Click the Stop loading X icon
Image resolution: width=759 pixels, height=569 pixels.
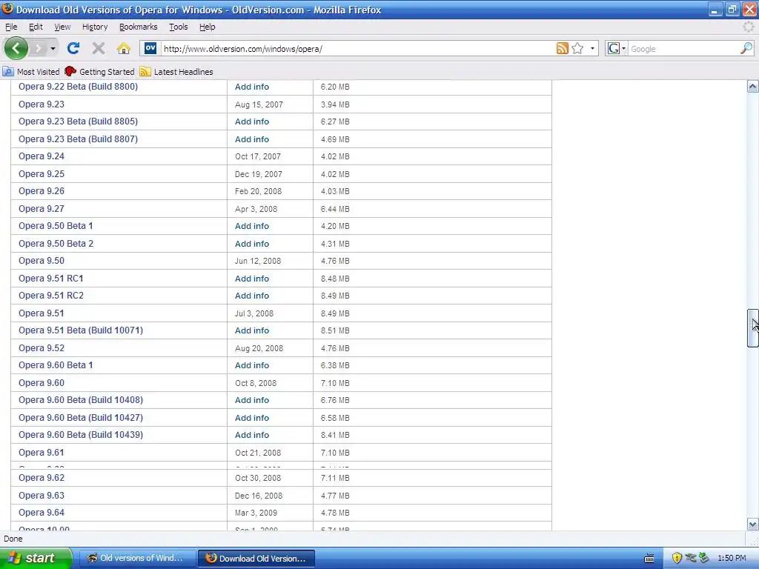tap(99, 48)
